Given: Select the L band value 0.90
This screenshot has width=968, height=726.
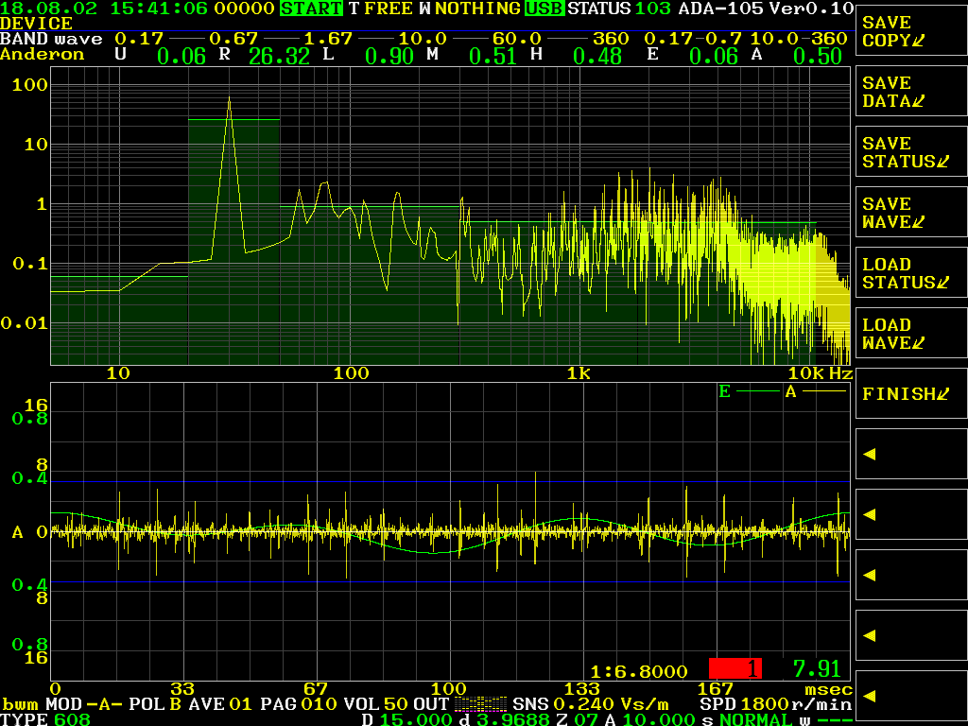Looking at the screenshot, I should point(389,56).
